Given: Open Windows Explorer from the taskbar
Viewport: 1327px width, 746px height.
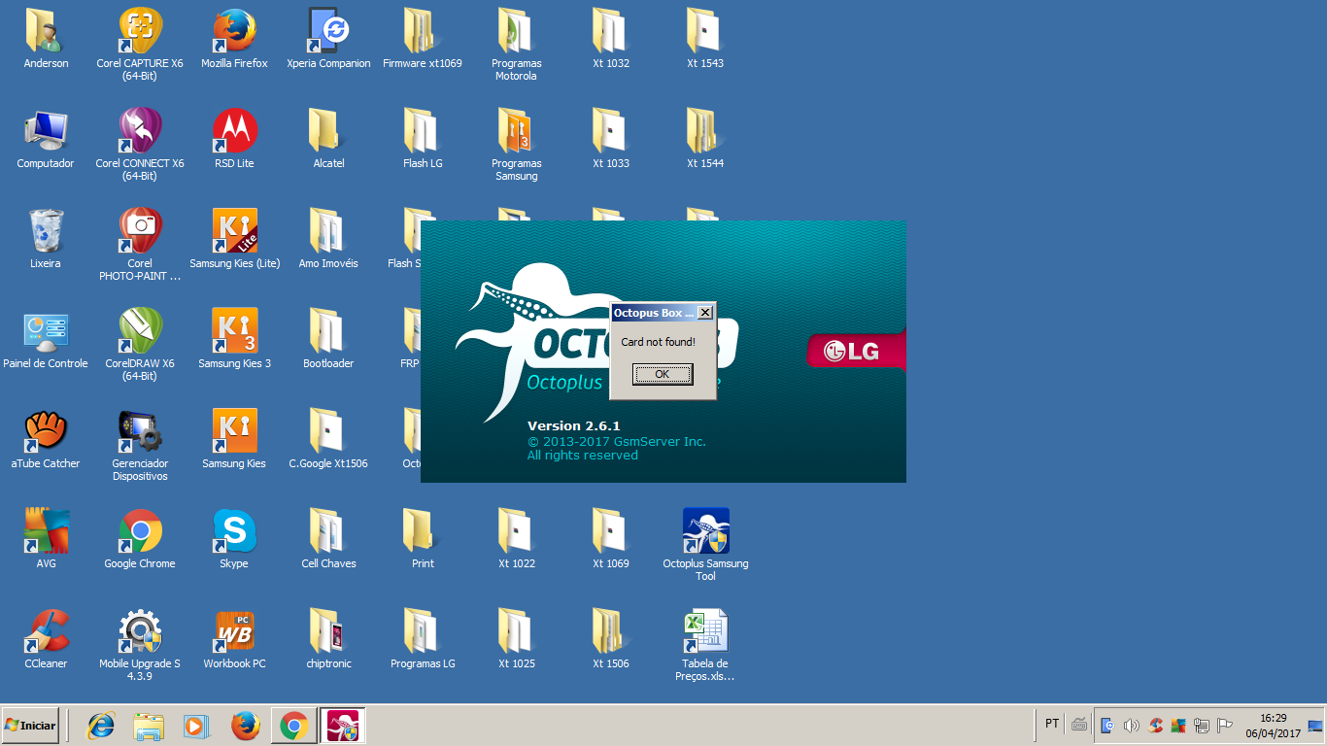Looking at the screenshot, I should (149, 726).
